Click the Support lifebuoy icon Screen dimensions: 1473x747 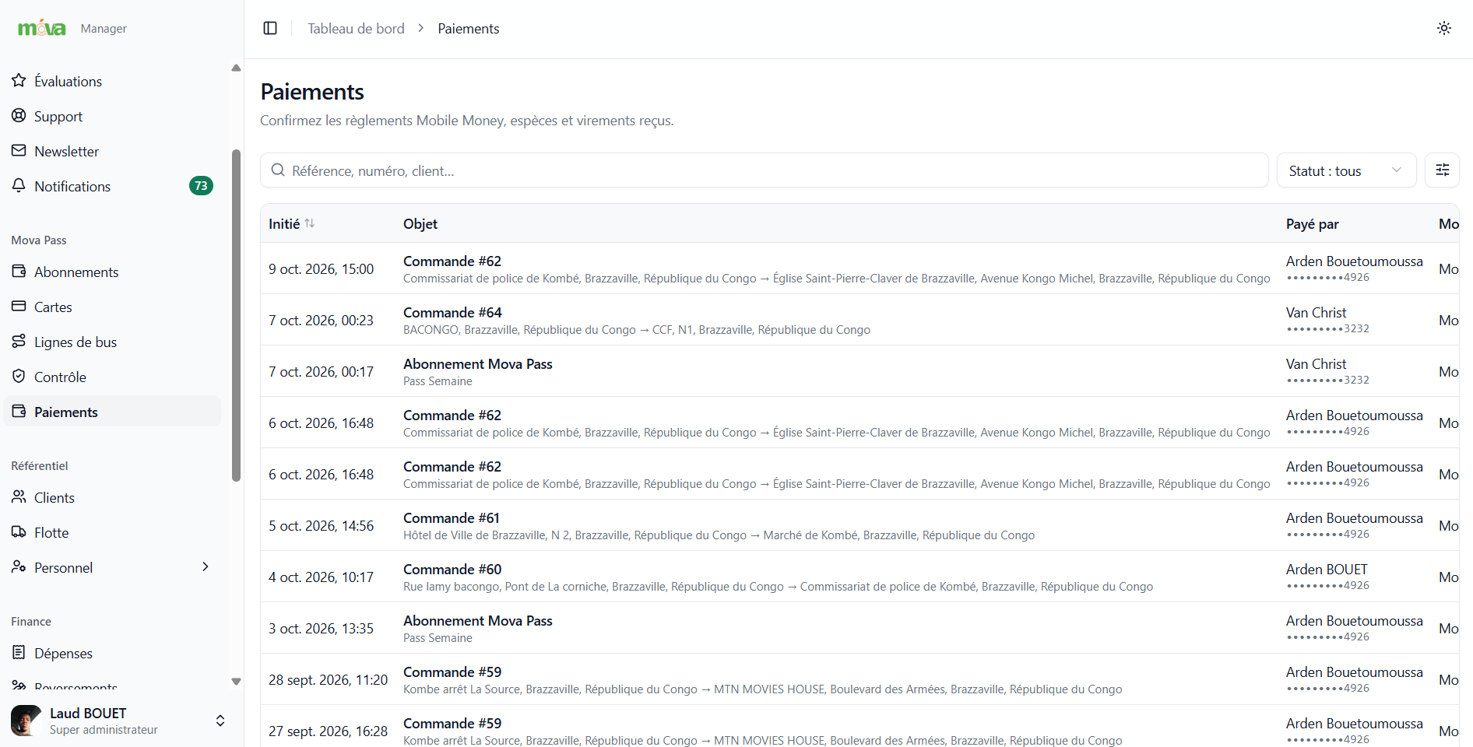point(19,115)
